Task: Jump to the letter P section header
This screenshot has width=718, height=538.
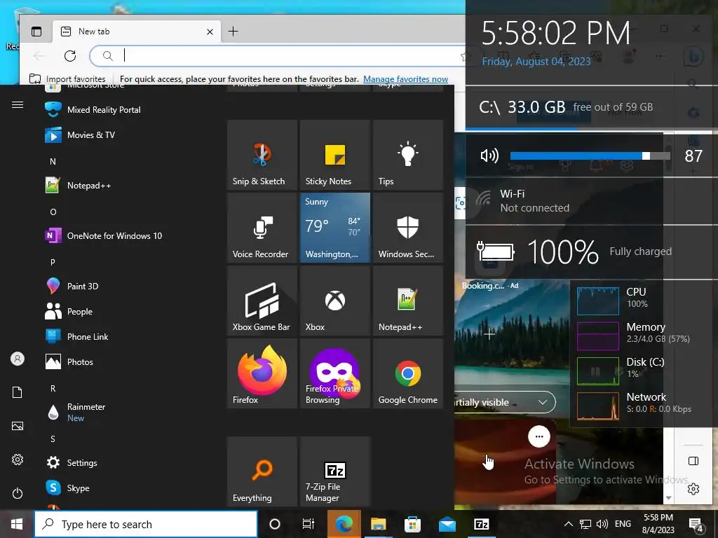Action: click(x=53, y=262)
